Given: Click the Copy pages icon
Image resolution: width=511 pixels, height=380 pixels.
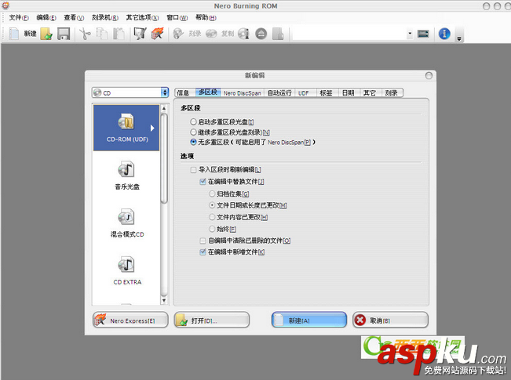Looking at the screenshot, I should (102, 34).
